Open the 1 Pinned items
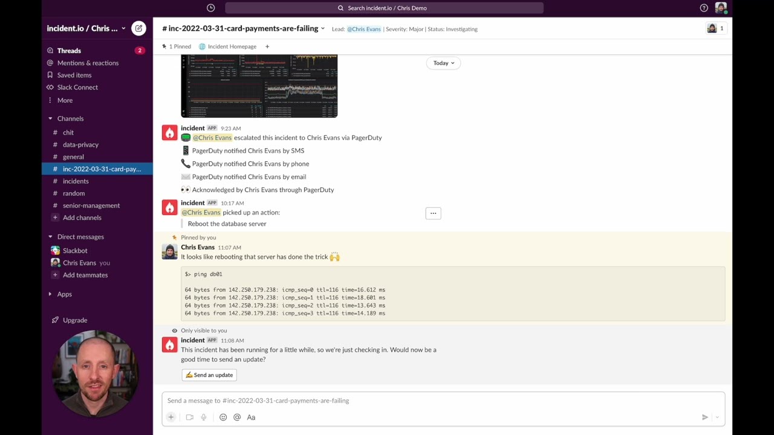 click(x=177, y=47)
